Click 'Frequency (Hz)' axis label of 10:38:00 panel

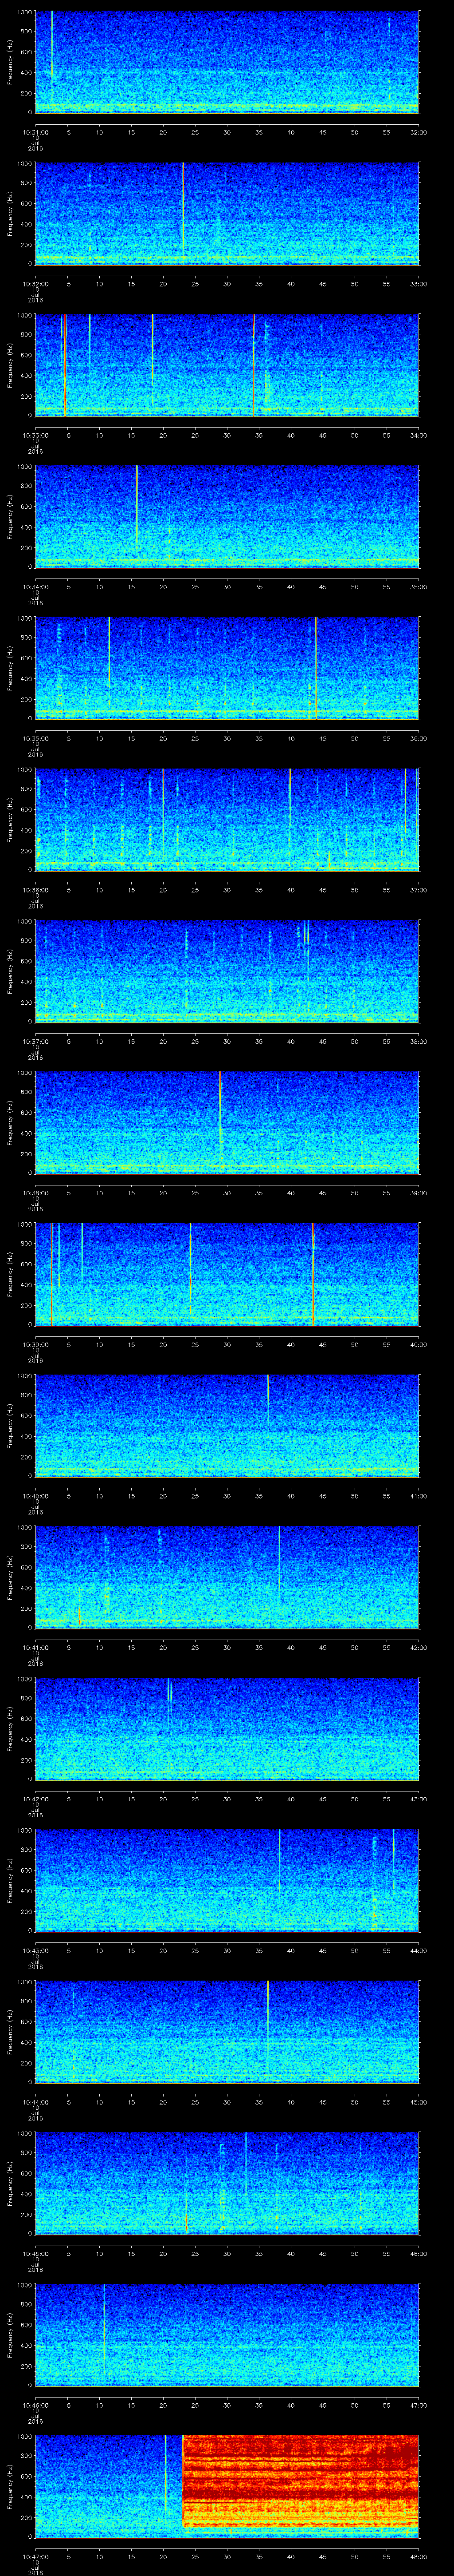click(10, 1122)
